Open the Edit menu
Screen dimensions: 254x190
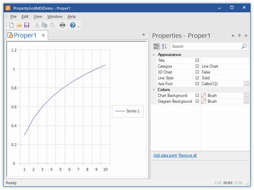[25, 17]
